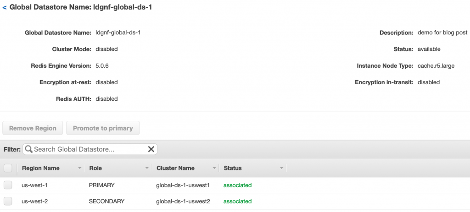Click the Promote to primary button

(103, 128)
